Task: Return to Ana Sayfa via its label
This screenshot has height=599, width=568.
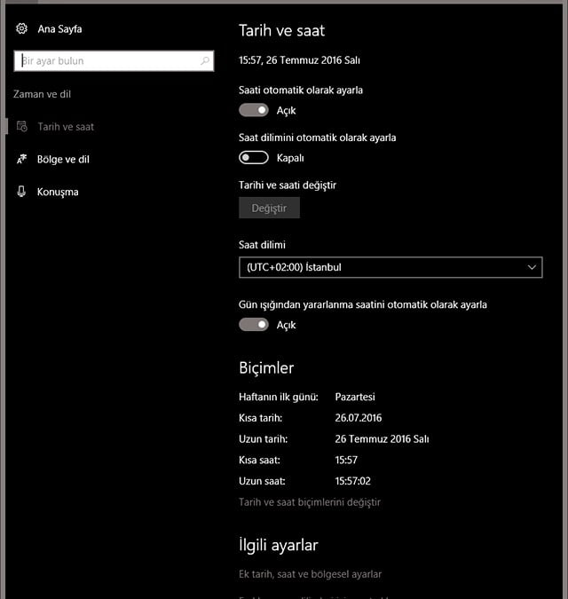Action: pyautogui.click(x=59, y=29)
